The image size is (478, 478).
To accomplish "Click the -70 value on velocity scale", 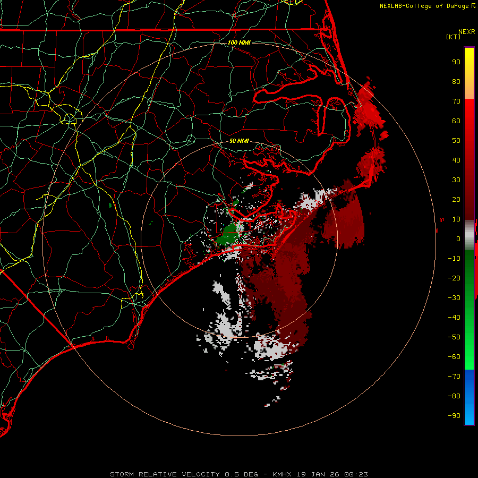I will 454,377.
